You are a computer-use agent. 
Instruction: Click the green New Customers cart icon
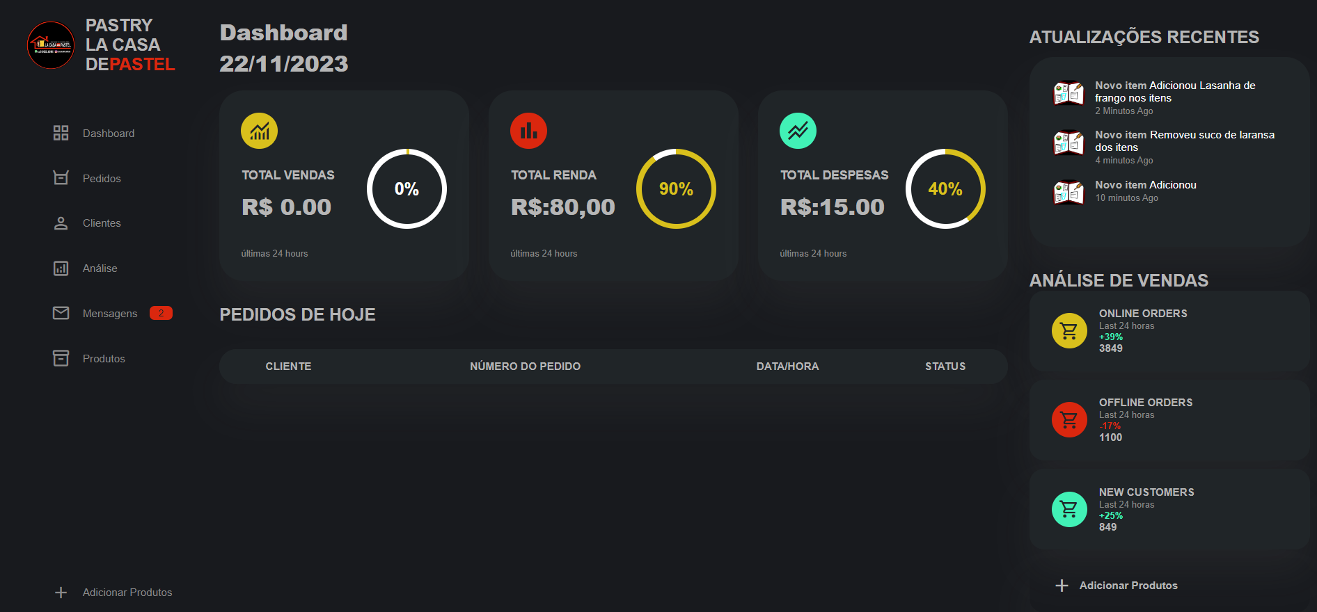[x=1069, y=510]
